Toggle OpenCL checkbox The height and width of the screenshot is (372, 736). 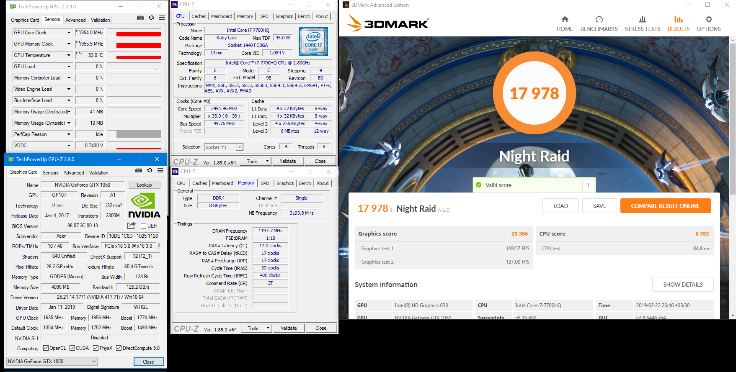(x=46, y=348)
